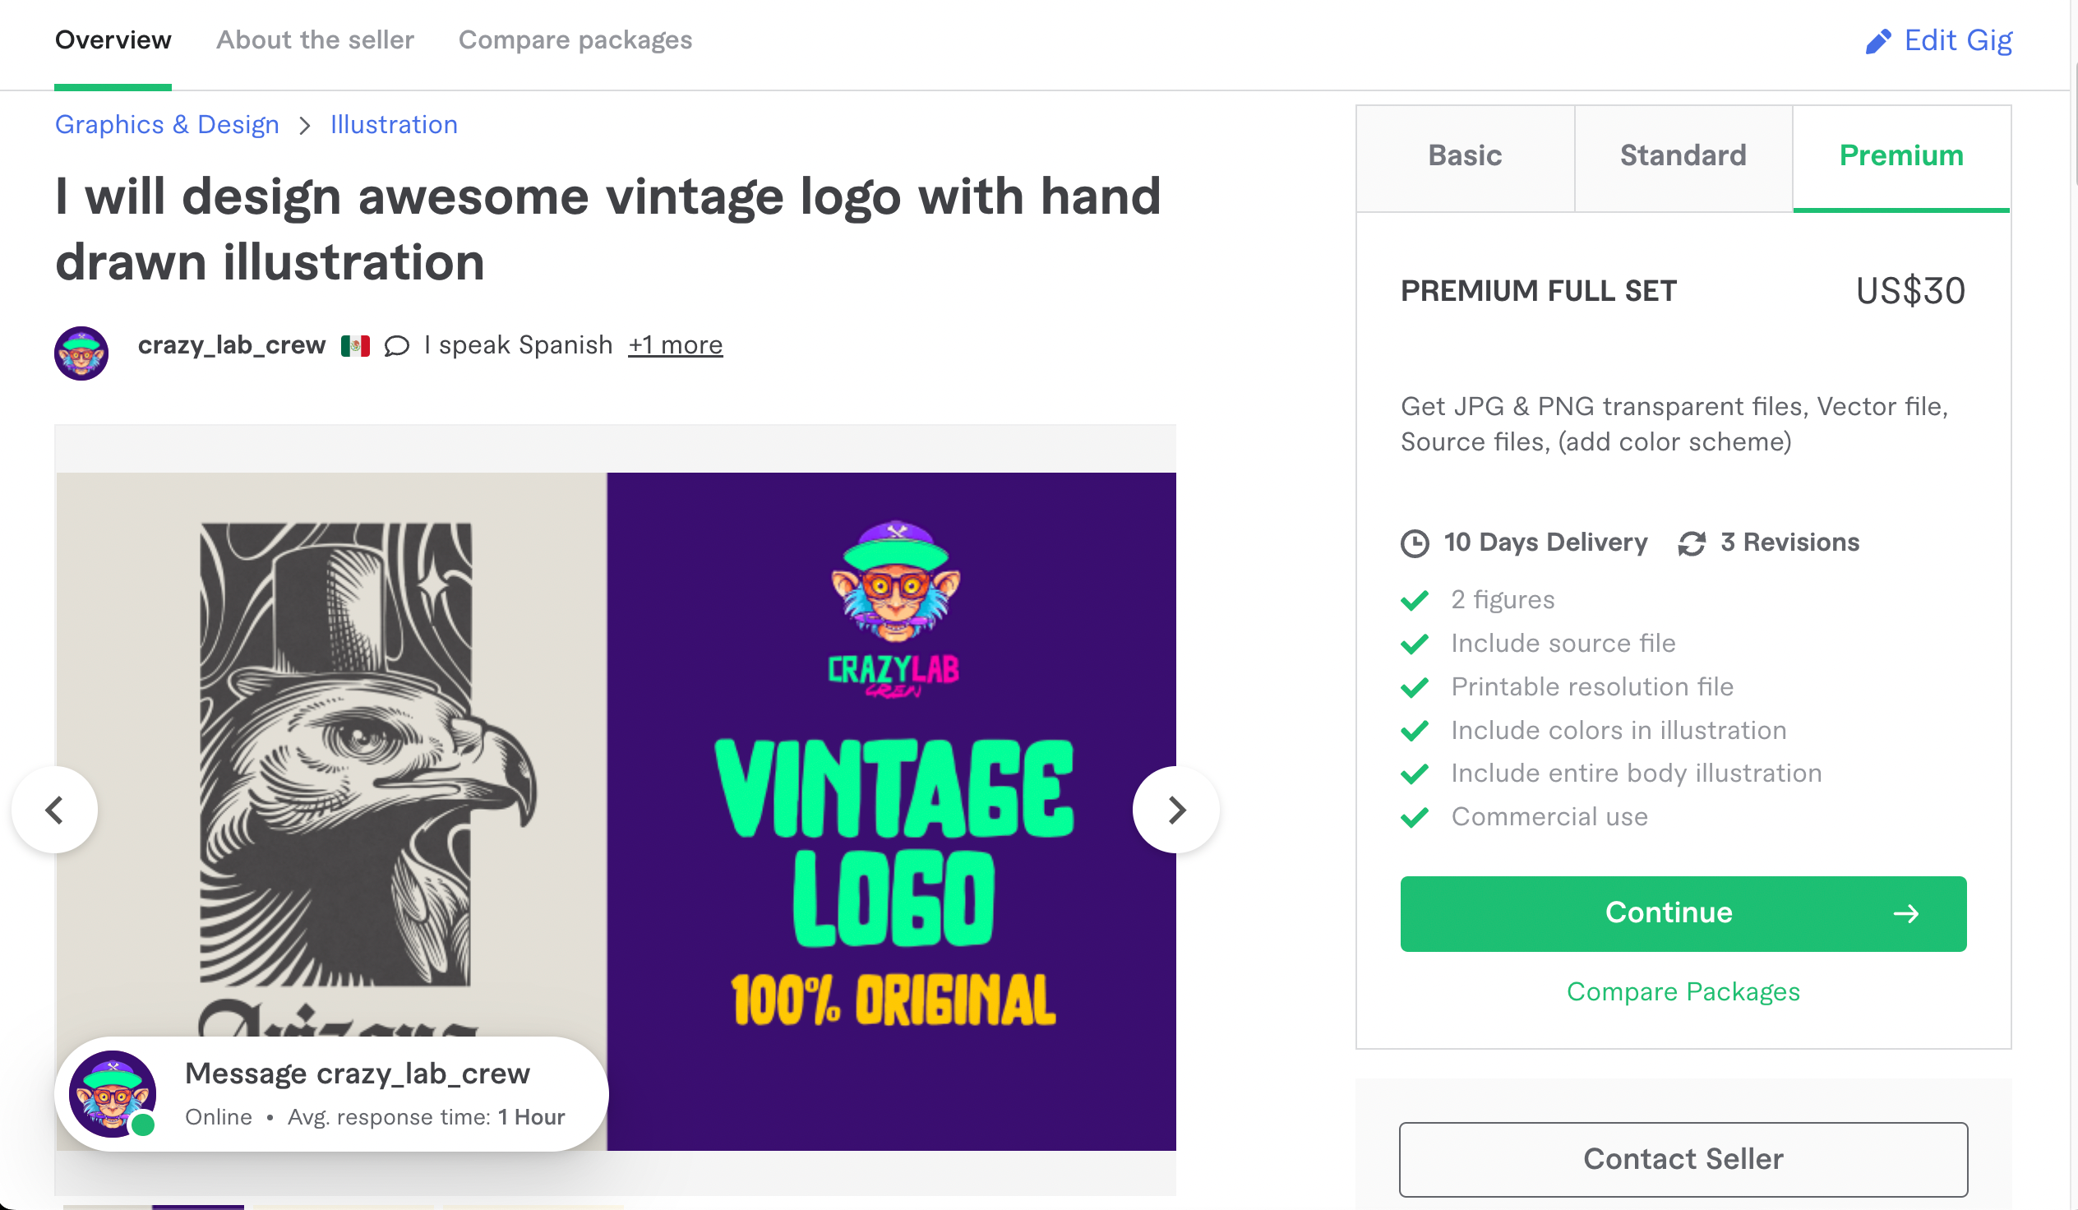
Task: Open the Compare packages nav tab
Action: click(575, 40)
